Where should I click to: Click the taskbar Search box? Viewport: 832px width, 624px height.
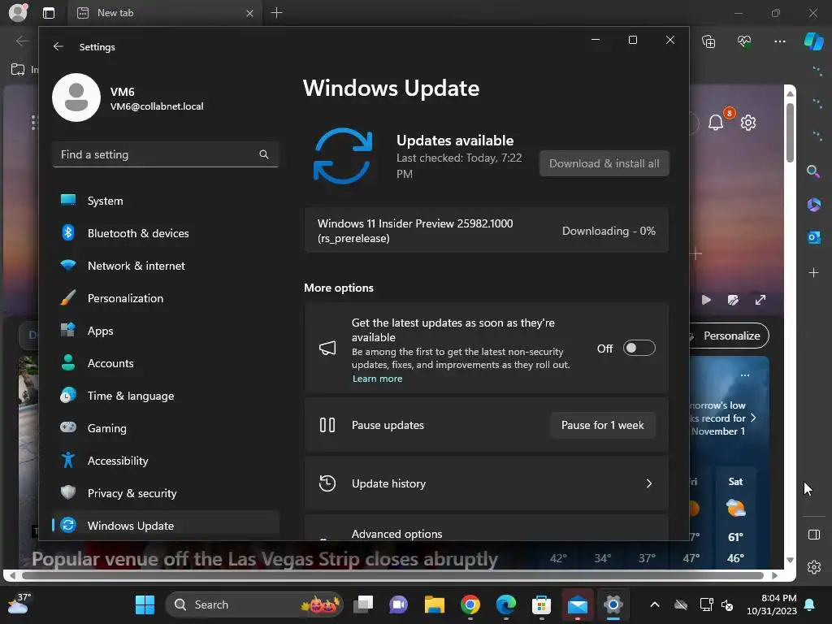tap(254, 604)
